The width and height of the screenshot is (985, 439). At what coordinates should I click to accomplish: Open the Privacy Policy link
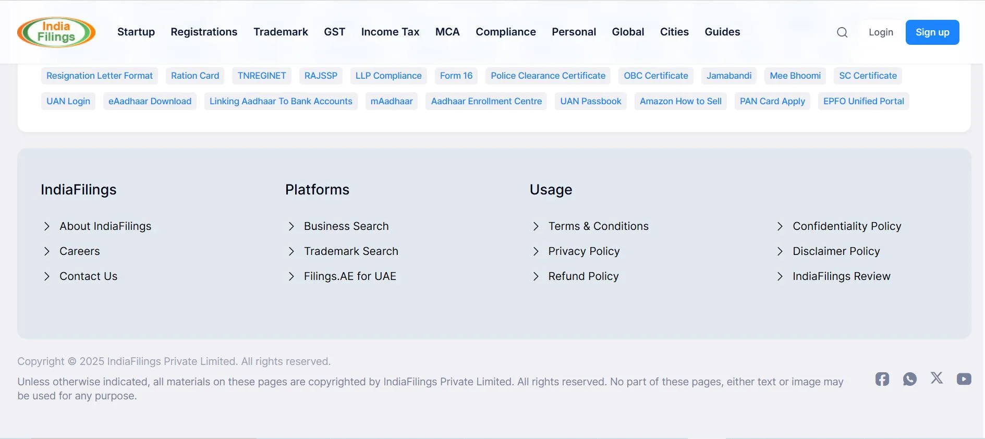click(583, 251)
